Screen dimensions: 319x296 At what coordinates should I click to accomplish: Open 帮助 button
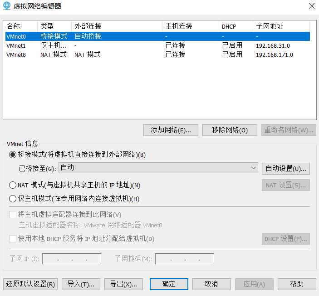tap(297, 284)
